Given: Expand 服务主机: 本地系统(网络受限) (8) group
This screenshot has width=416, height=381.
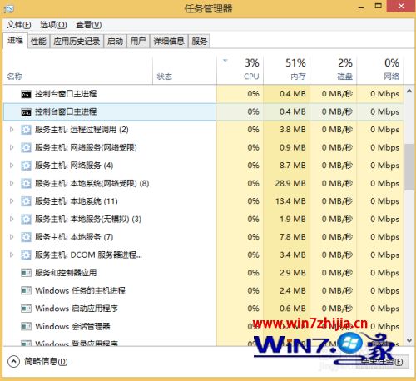Looking at the screenshot, I should tap(12, 183).
